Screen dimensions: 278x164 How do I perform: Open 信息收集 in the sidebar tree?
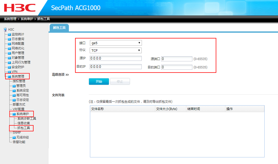coord(23,123)
